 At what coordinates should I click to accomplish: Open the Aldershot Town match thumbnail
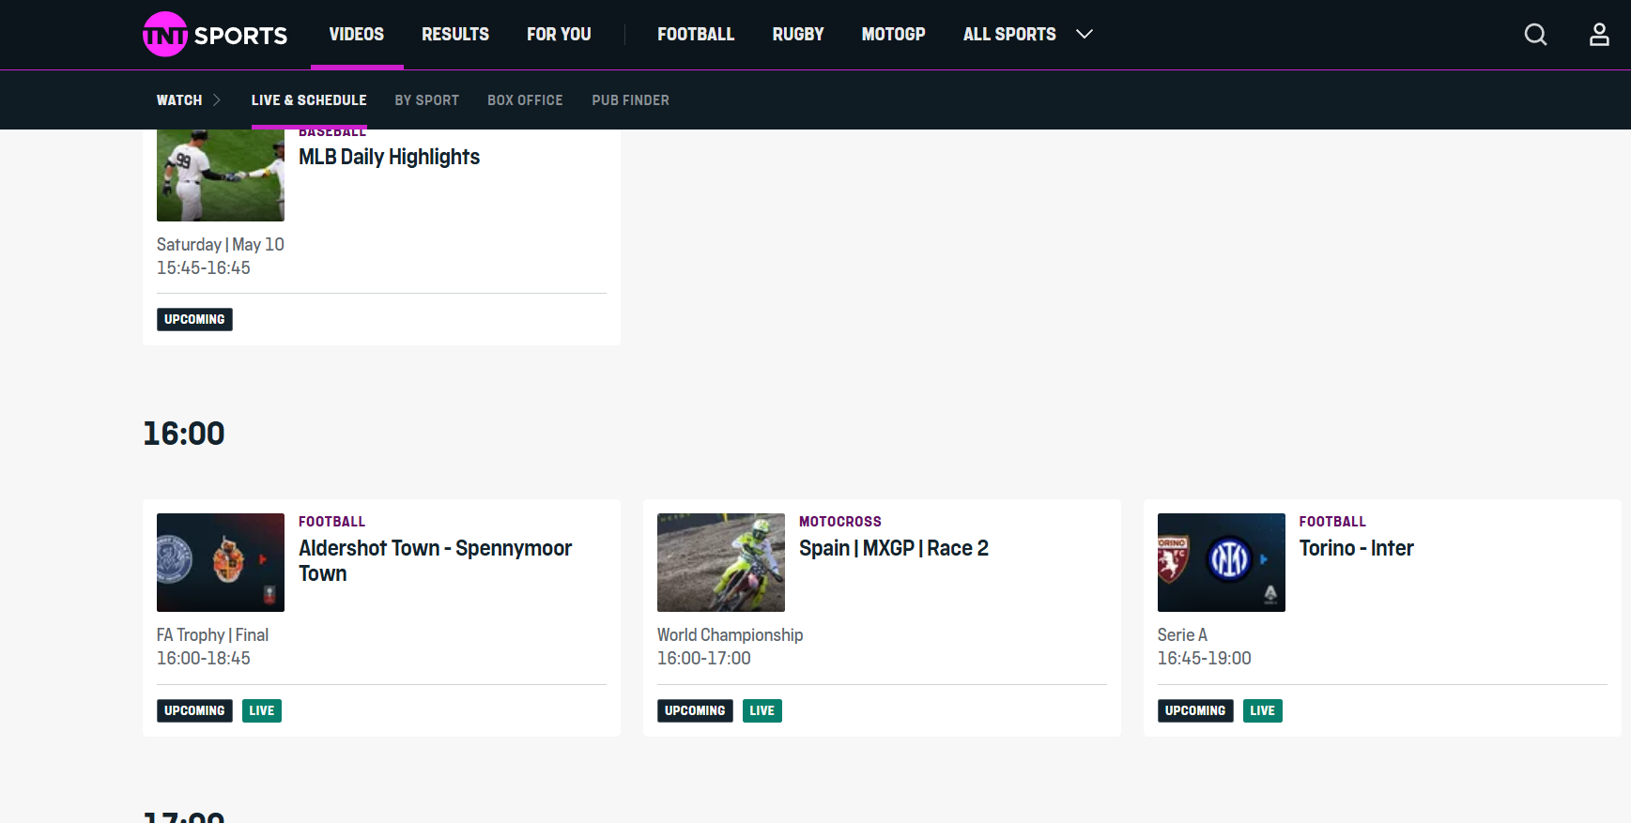point(221,562)
